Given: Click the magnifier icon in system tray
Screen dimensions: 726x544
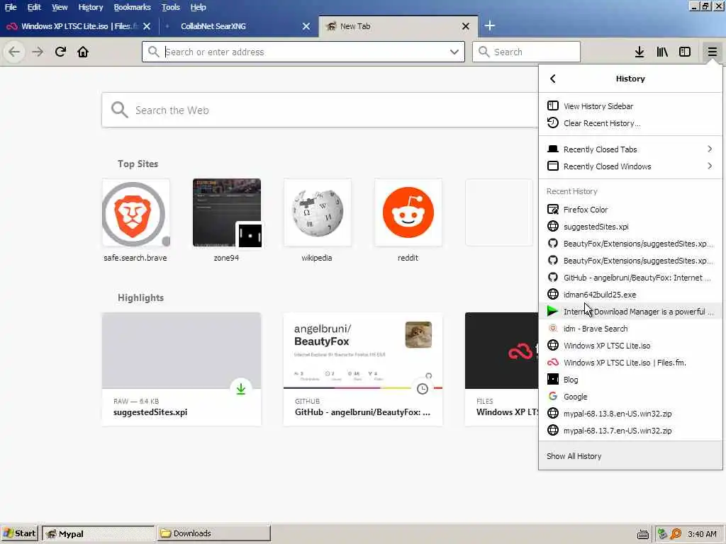Looking at the screenshot, I should pos(676,534).
